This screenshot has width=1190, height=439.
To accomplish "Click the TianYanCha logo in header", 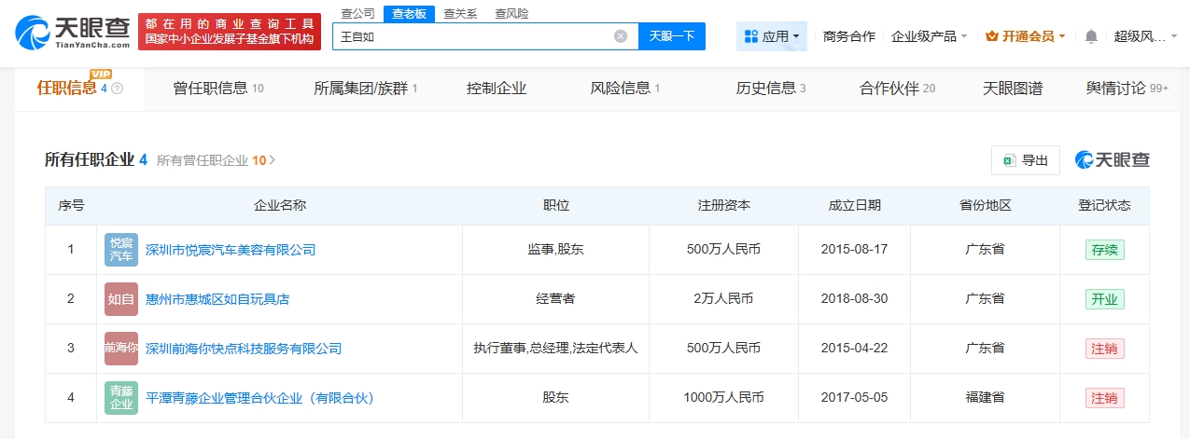I will tap(71, 32).
